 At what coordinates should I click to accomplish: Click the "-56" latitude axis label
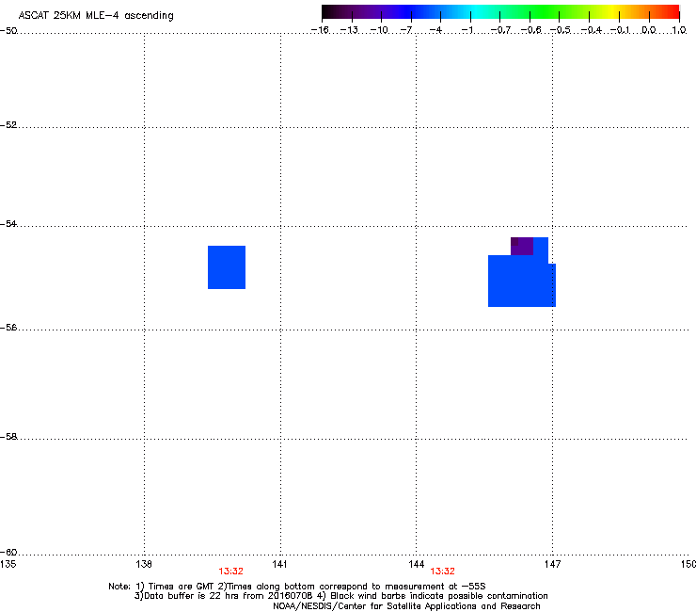point(8,327)
